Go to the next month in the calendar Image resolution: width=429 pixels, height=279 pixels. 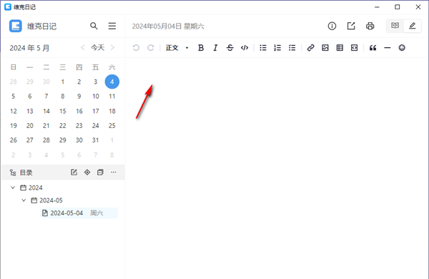(x=112, y=48)
